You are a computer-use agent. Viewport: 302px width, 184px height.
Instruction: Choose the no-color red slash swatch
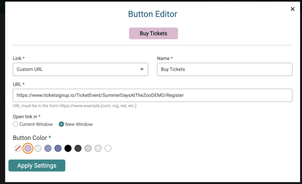(18, 148)
